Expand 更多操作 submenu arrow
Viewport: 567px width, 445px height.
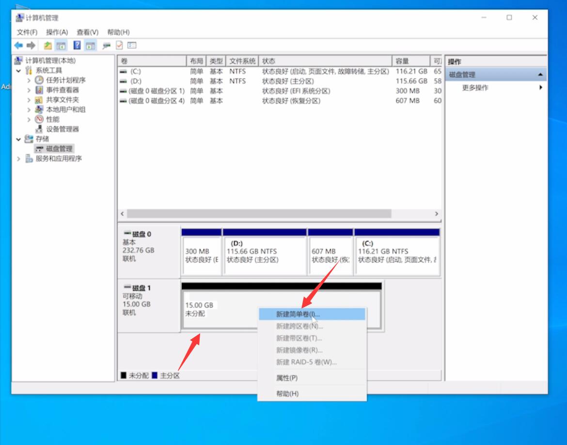[x=541, y=88]
